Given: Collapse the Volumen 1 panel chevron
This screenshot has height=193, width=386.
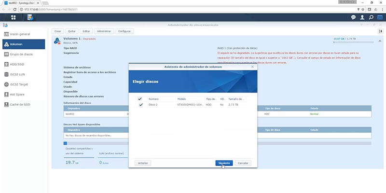Looking at the screenshot, I should (380, 41).
